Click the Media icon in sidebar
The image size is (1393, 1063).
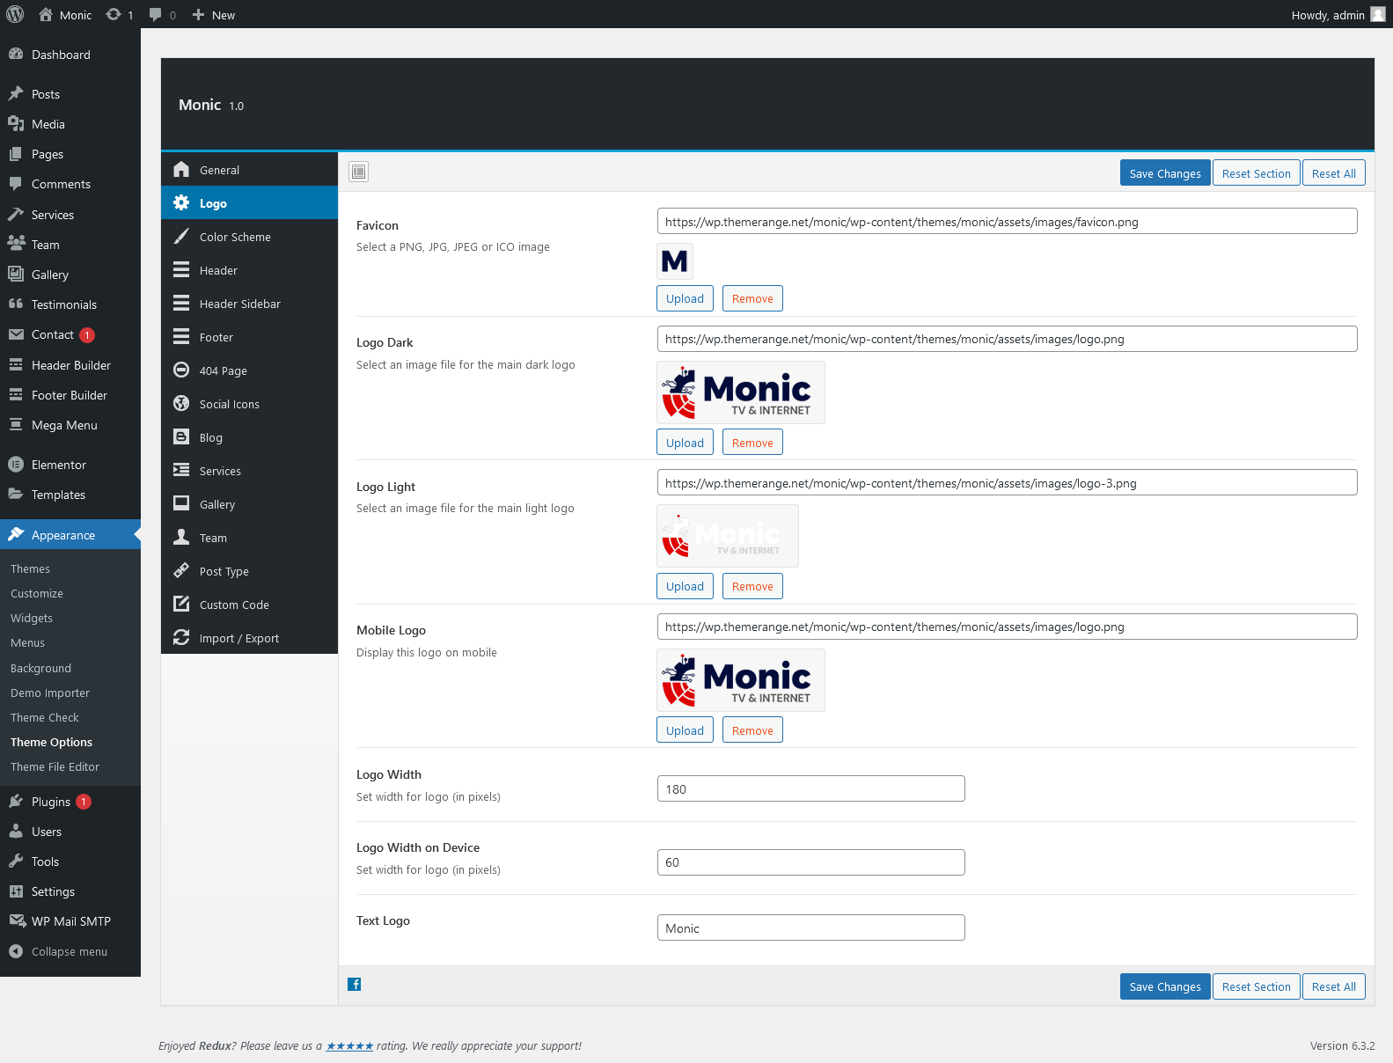(16, 123)
